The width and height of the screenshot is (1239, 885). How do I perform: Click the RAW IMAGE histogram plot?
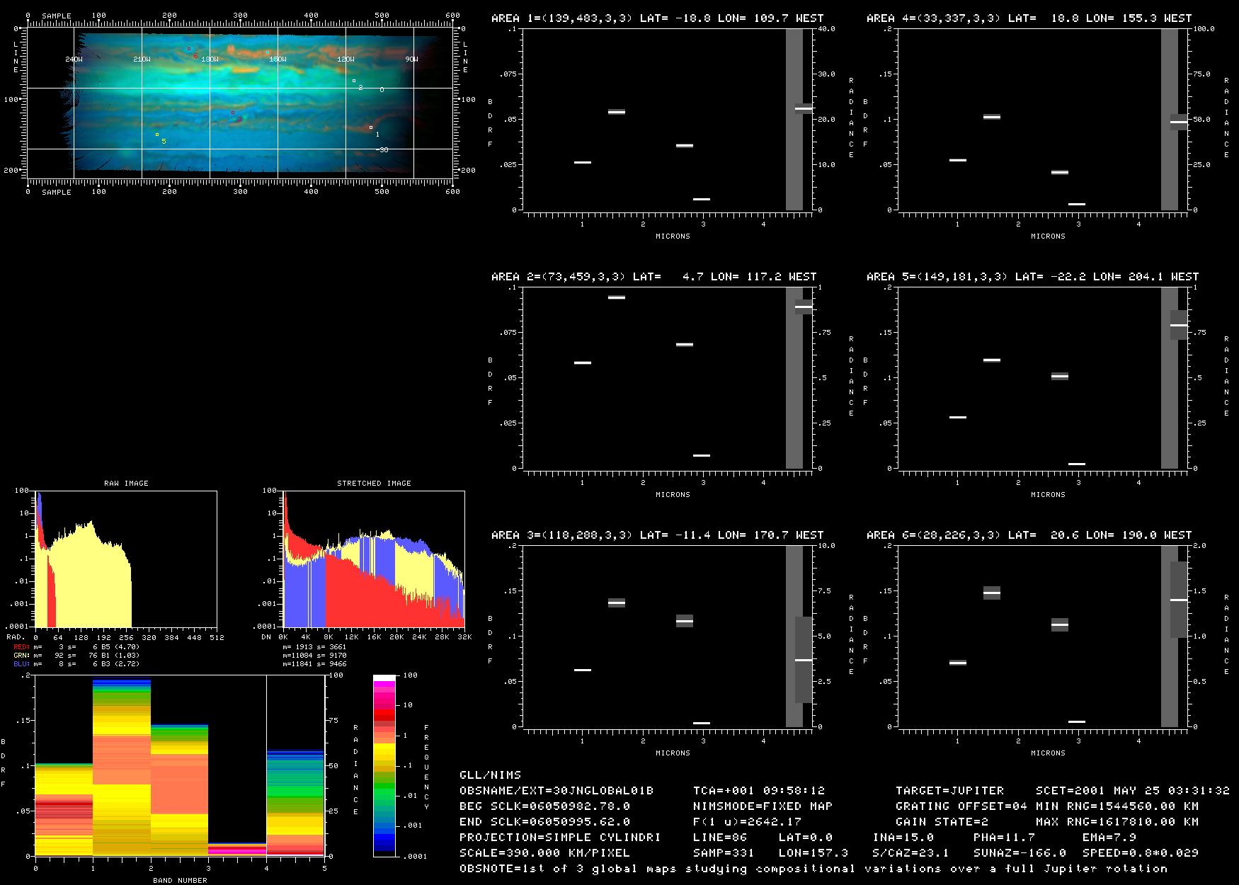click(x=126, y=559)
